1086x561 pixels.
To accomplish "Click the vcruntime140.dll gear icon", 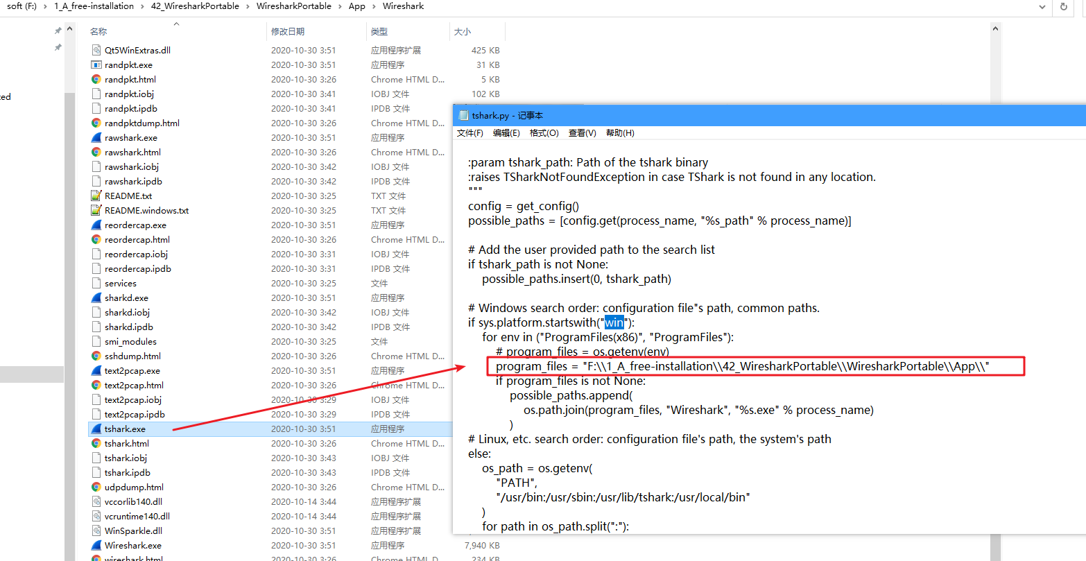I will point(96,516).
